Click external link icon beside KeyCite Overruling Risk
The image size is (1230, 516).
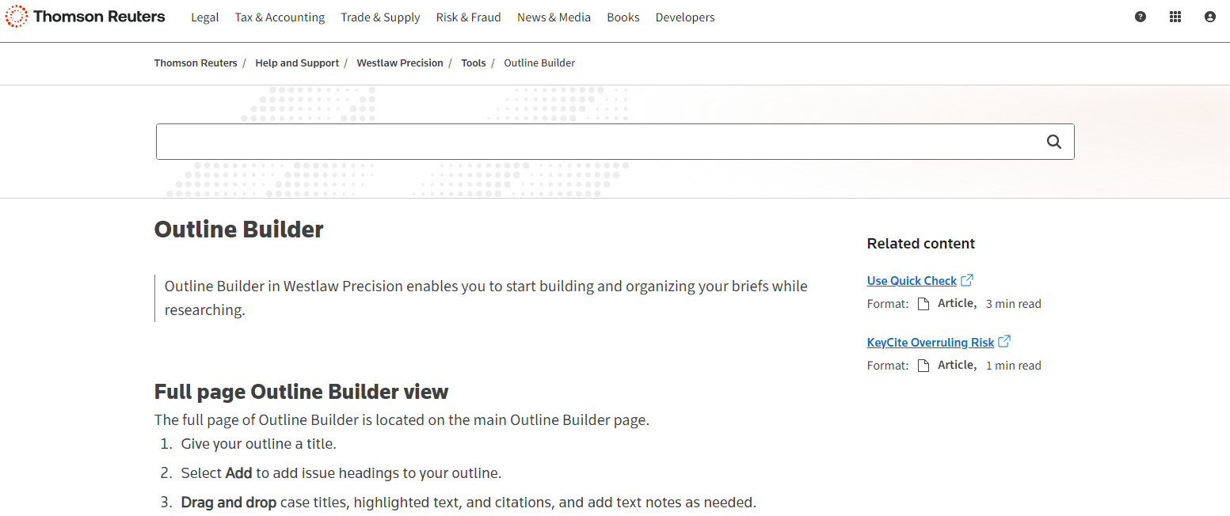pos(1004,342)
